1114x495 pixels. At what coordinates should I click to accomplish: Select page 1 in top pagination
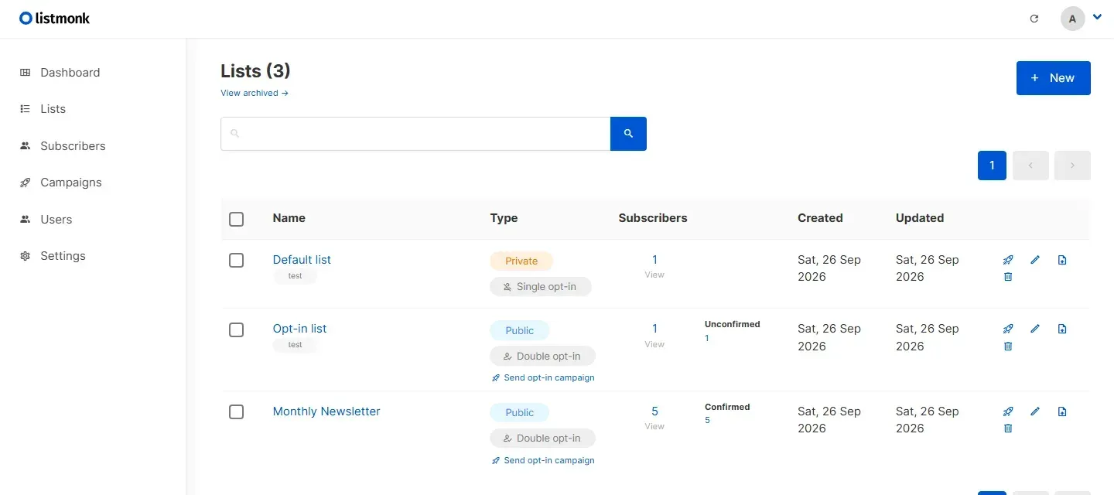click(x=992, y=166)
